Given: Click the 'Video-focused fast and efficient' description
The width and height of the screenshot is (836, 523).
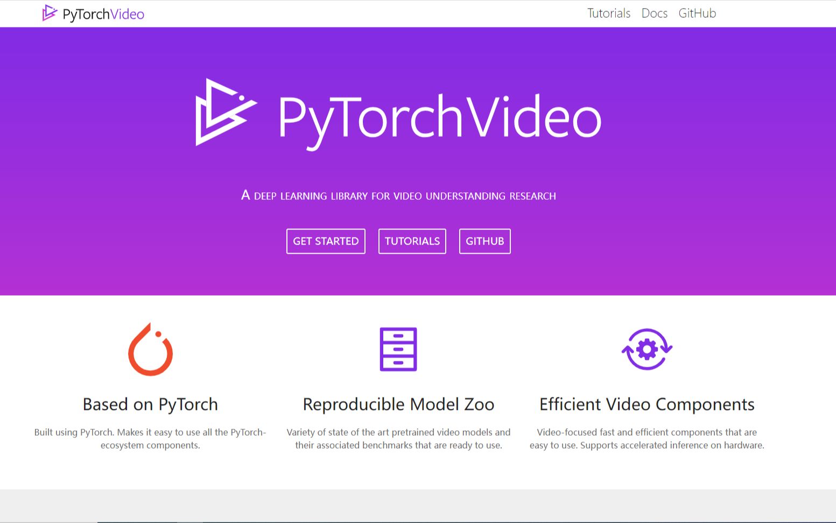Looking at the screenshot, I should point(647,438).
